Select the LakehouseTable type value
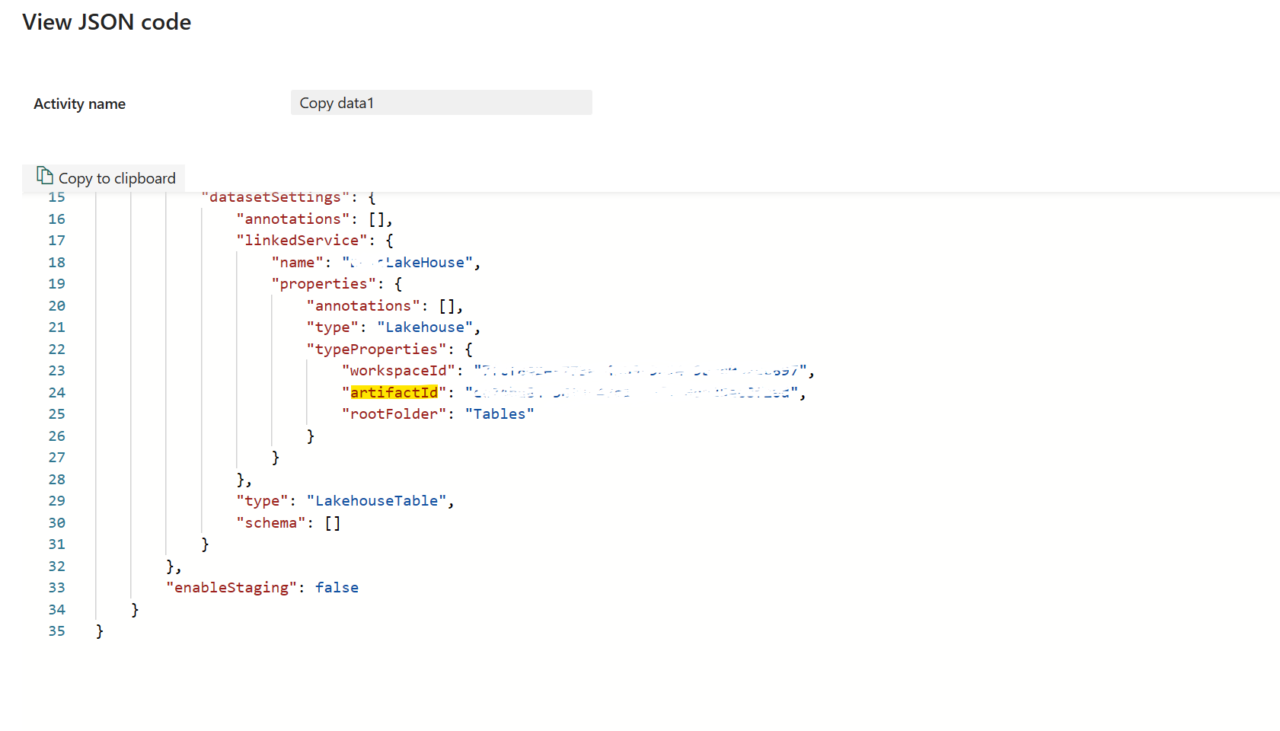Image resolution: width=1280 pixels, height=731 pixels. click(376, 500)
